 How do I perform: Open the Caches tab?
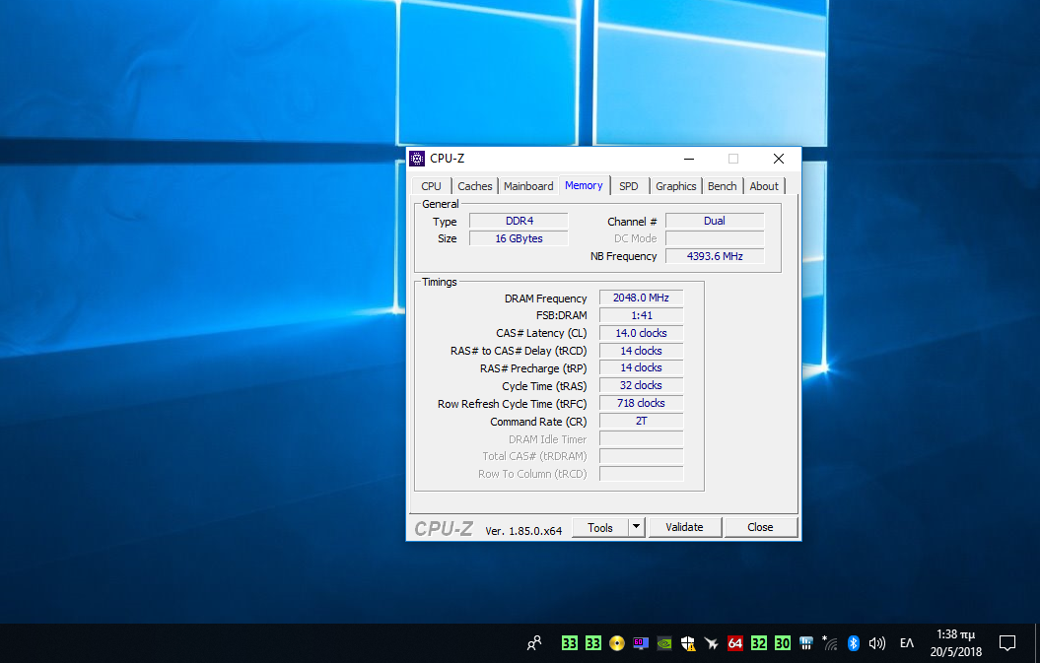pos(475,186)
